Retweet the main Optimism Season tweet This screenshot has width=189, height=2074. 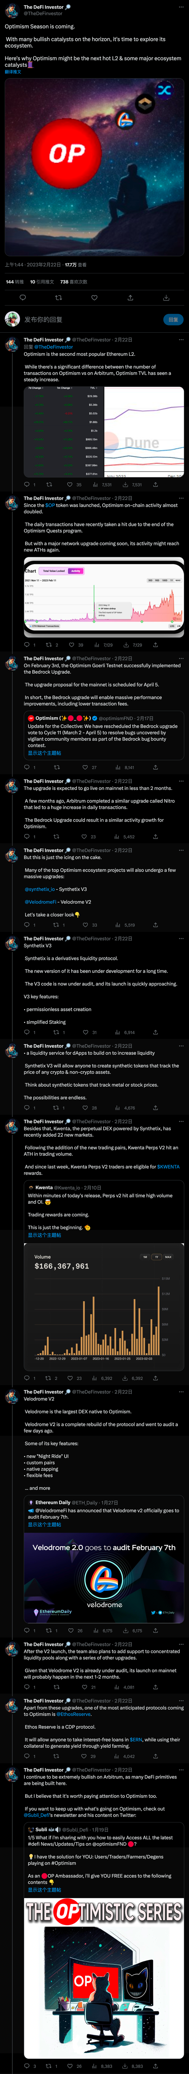coord(58,297)
